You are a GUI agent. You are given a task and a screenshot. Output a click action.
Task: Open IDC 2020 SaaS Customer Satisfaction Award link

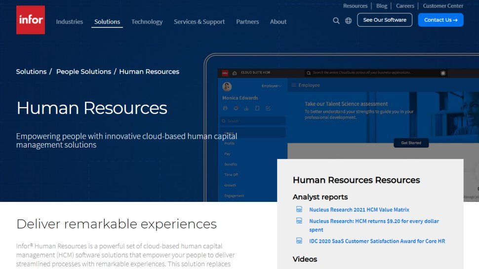click(x=377, y=241)
